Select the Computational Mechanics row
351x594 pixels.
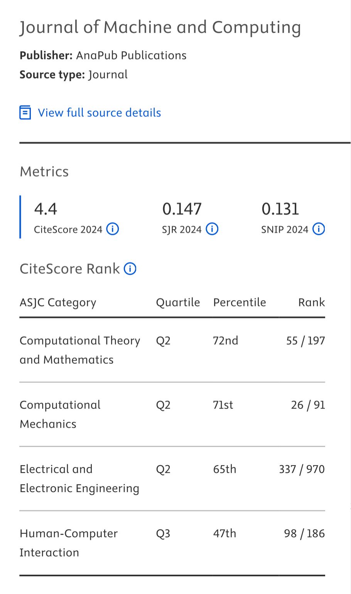(172, 415)
